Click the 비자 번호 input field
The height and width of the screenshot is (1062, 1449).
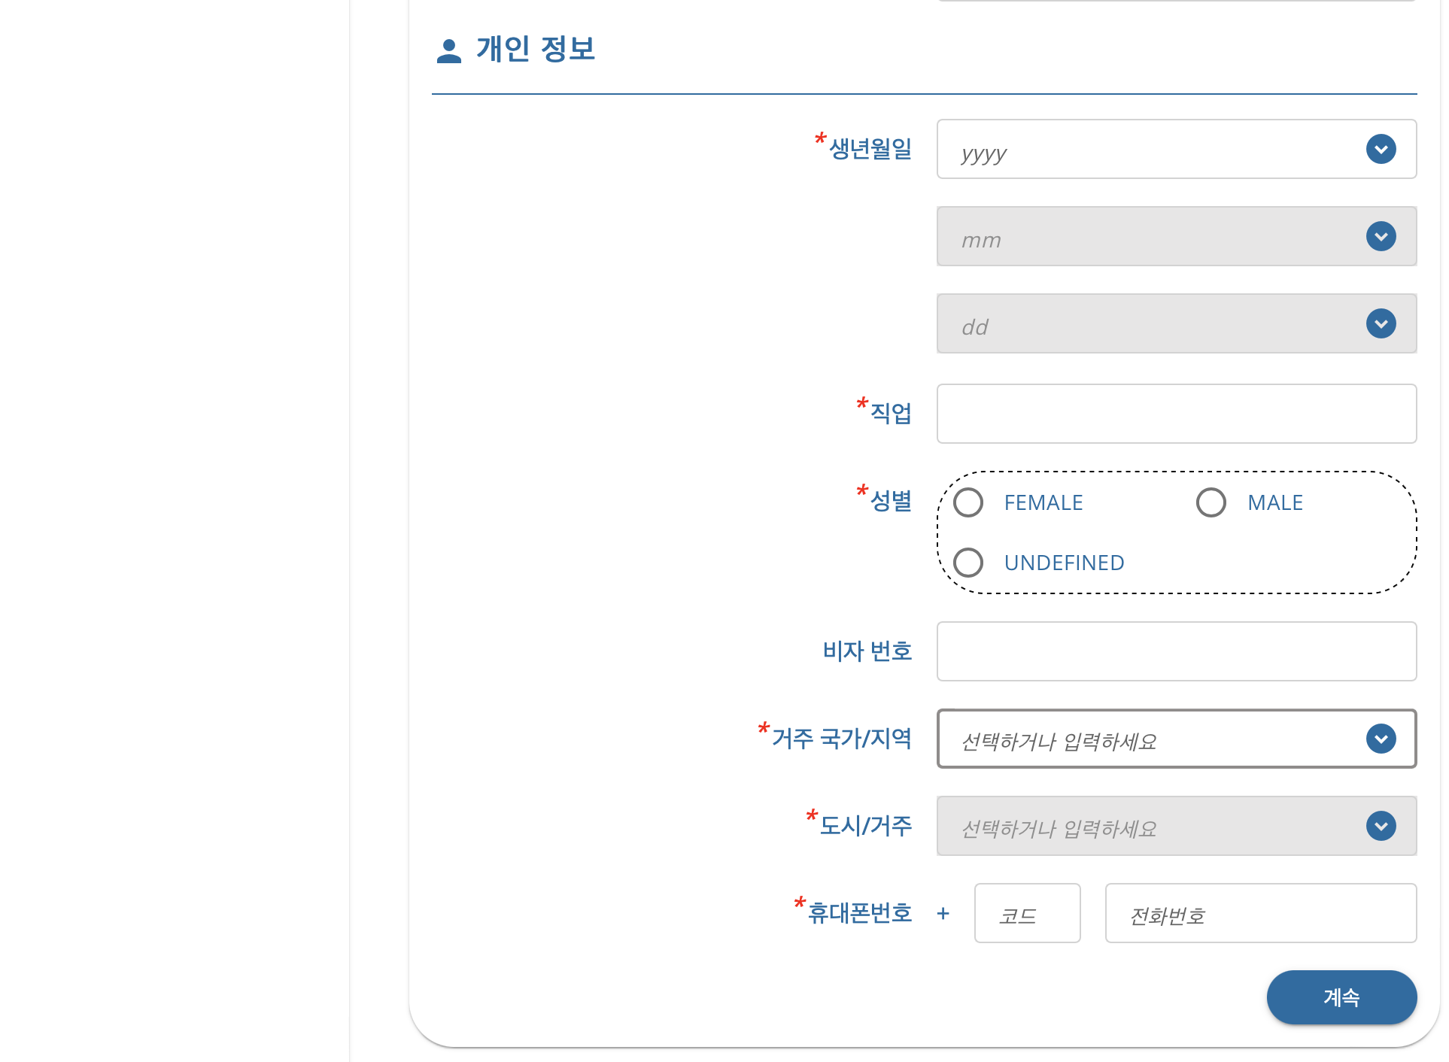1176,651
